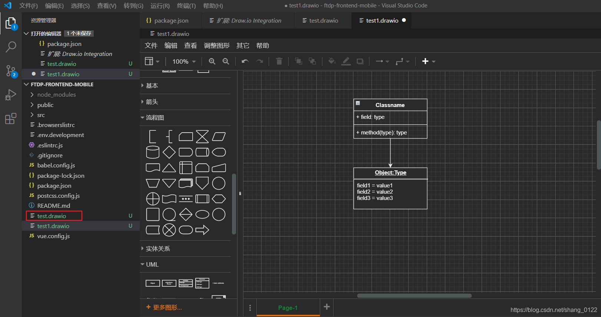Open test.drawio in the file tree
Viewport: 601px width, 317px height.
coord(81,216)
